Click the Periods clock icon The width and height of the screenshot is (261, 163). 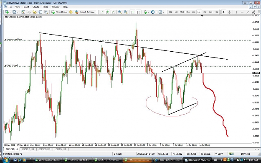click(153, 12)
